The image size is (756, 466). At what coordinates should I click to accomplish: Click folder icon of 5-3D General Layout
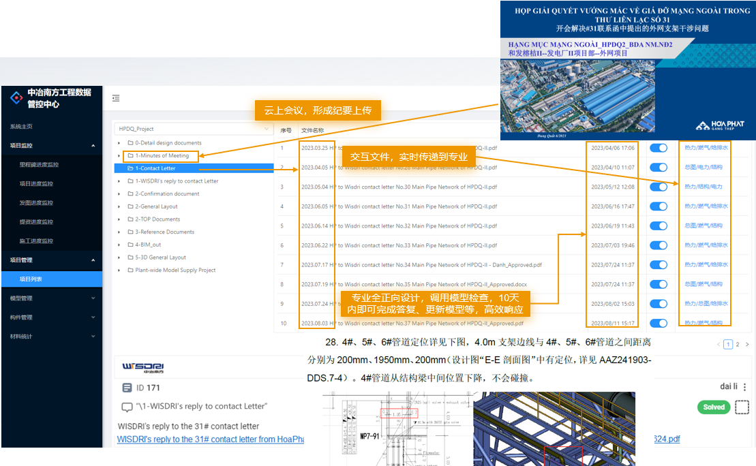[131, 258]
